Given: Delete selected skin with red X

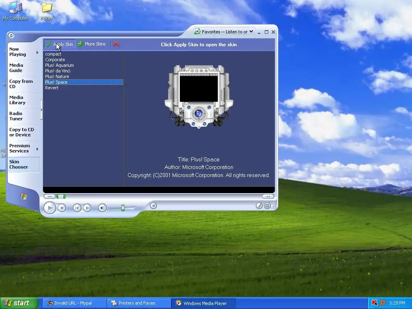Looking at the screenshot, I should tap(116, 44).
